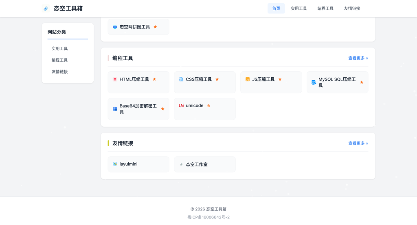Open the 态空工作室 friend link
417x225 pixels.
click(205, 164)
